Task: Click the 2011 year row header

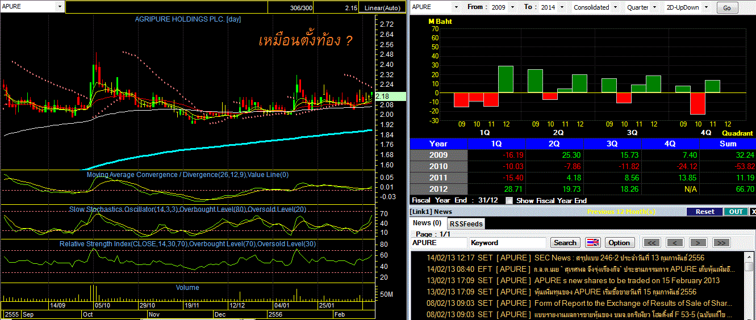Action: click(438, 178)
